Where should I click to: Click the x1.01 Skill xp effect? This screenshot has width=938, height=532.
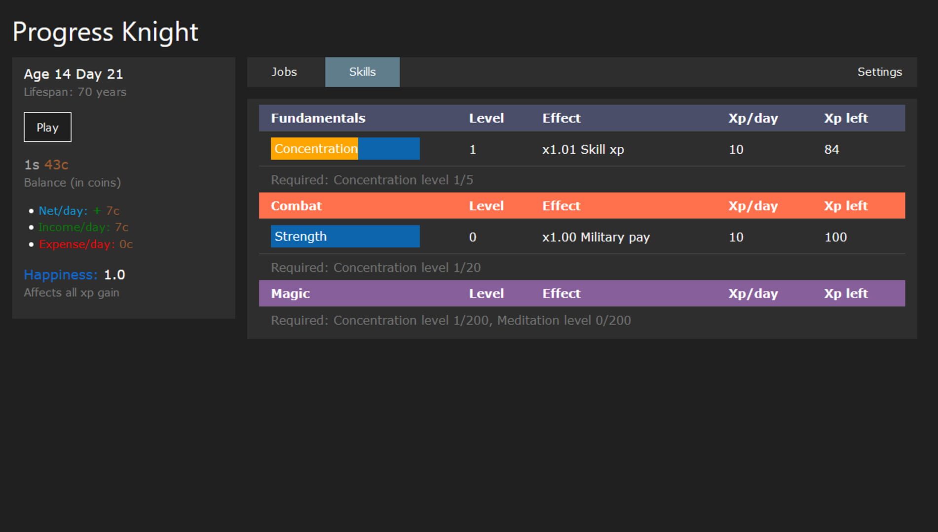click(583, 150)
